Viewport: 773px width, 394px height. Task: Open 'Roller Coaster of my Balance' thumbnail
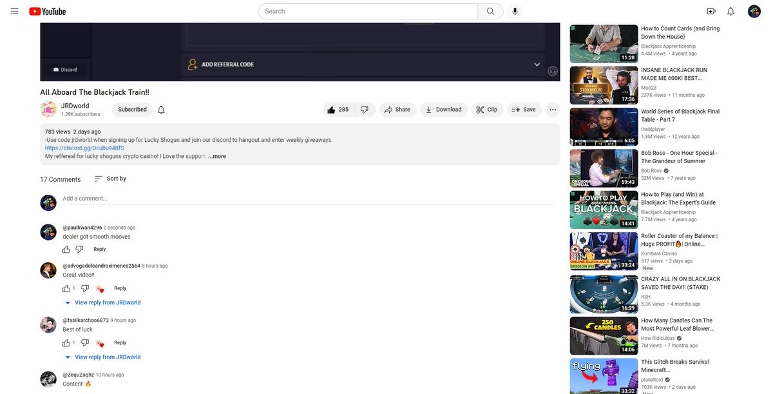pos(604,251)
